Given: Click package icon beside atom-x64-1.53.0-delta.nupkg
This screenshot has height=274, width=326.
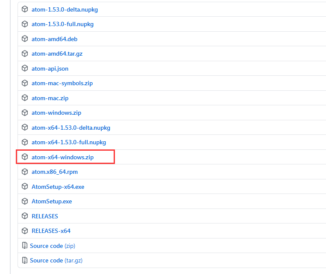Looking at the screenshot, I should (x=25, y=127).
